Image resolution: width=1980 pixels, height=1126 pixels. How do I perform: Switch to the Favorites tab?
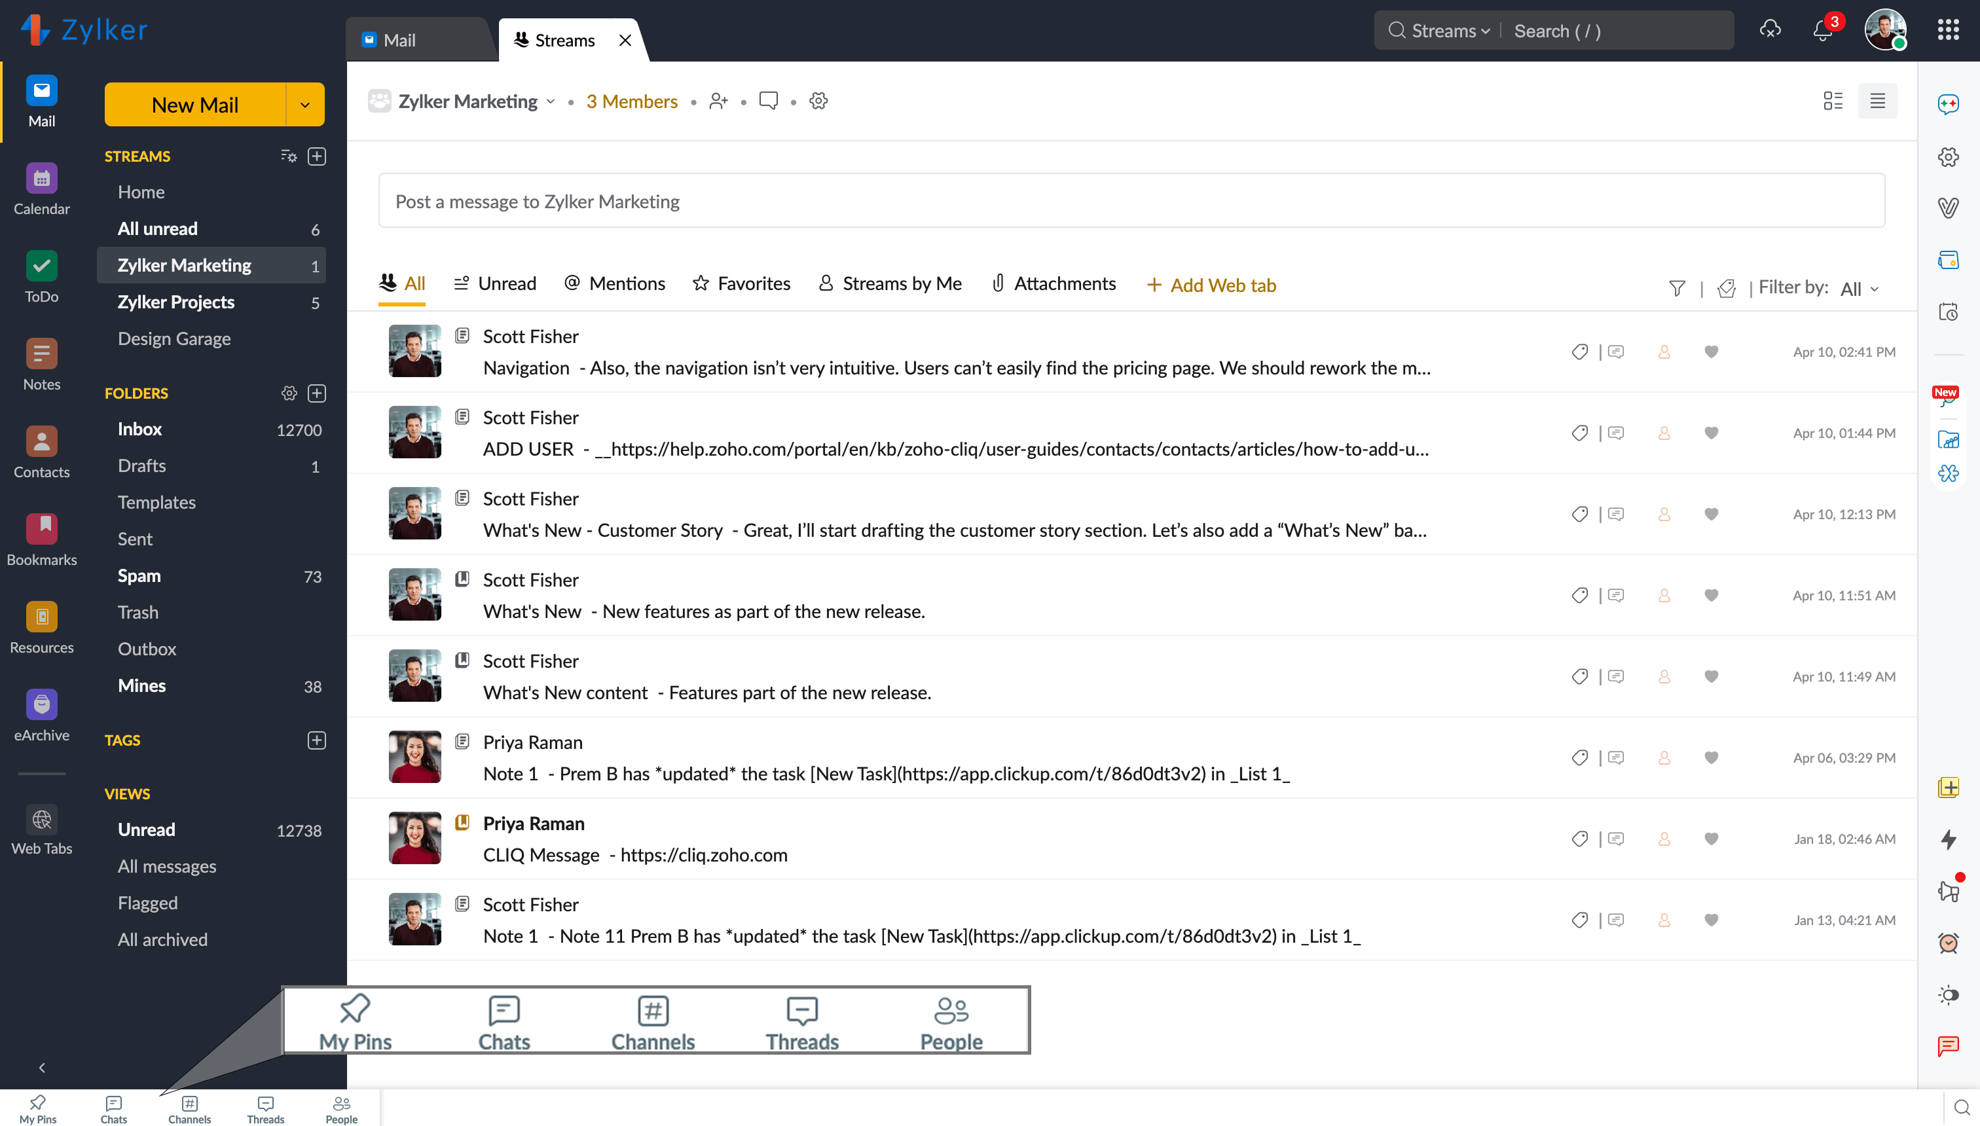coord(742,284)
